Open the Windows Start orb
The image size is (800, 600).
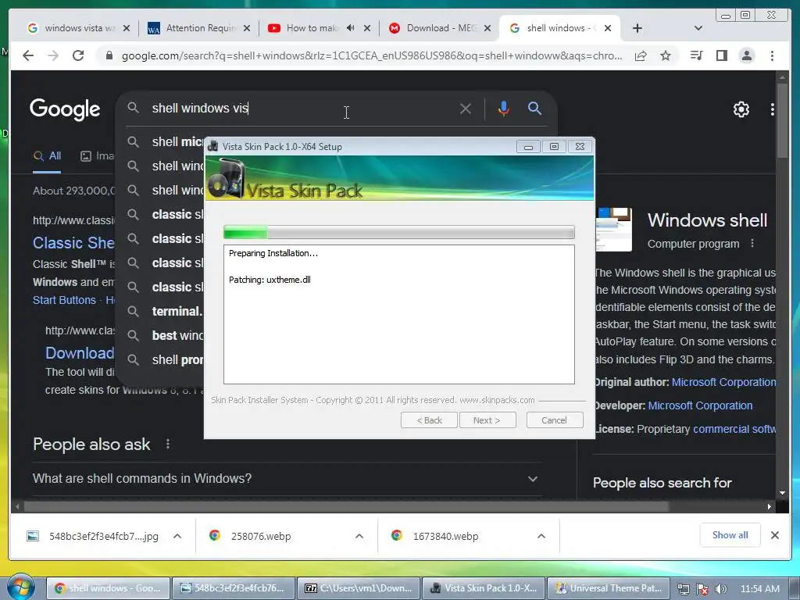(x=20, y=587)
